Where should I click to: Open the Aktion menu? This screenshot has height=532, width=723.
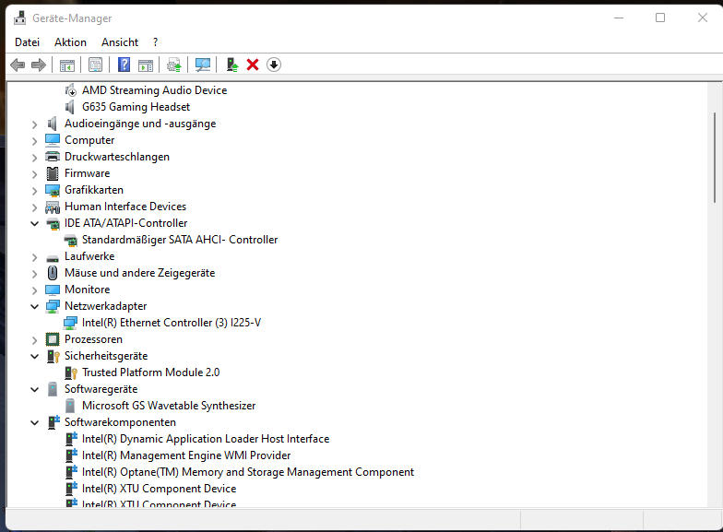[70, 42]
